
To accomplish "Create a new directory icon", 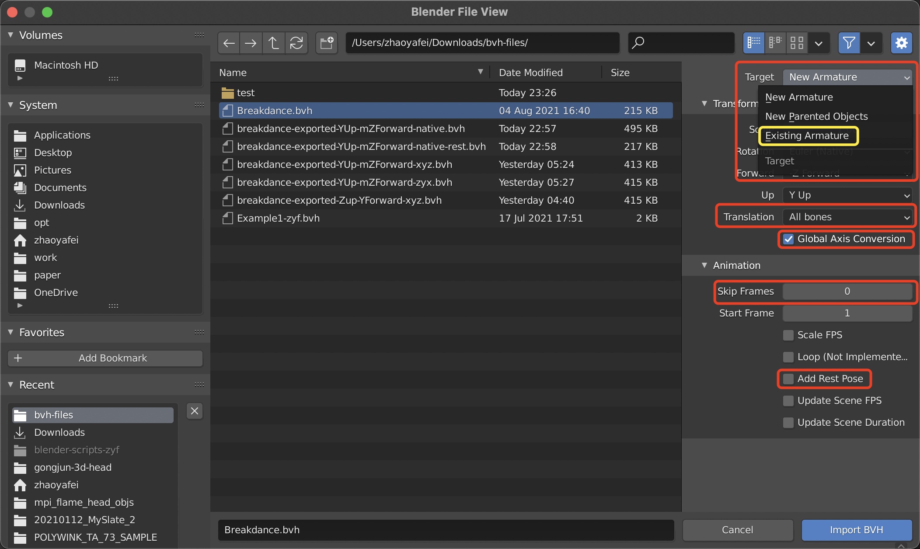I will (327, 43).
